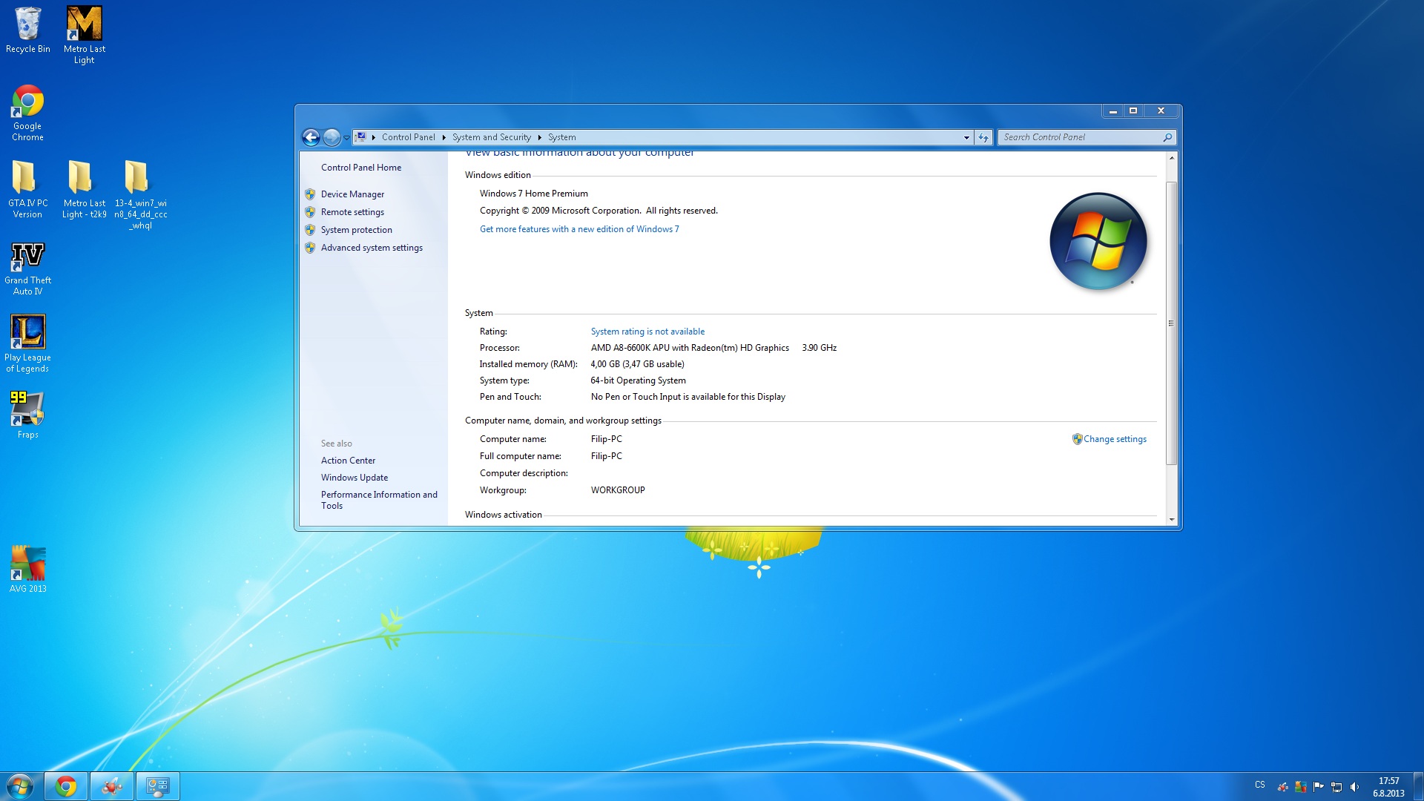Open Remote settings

tap(352, 212)
